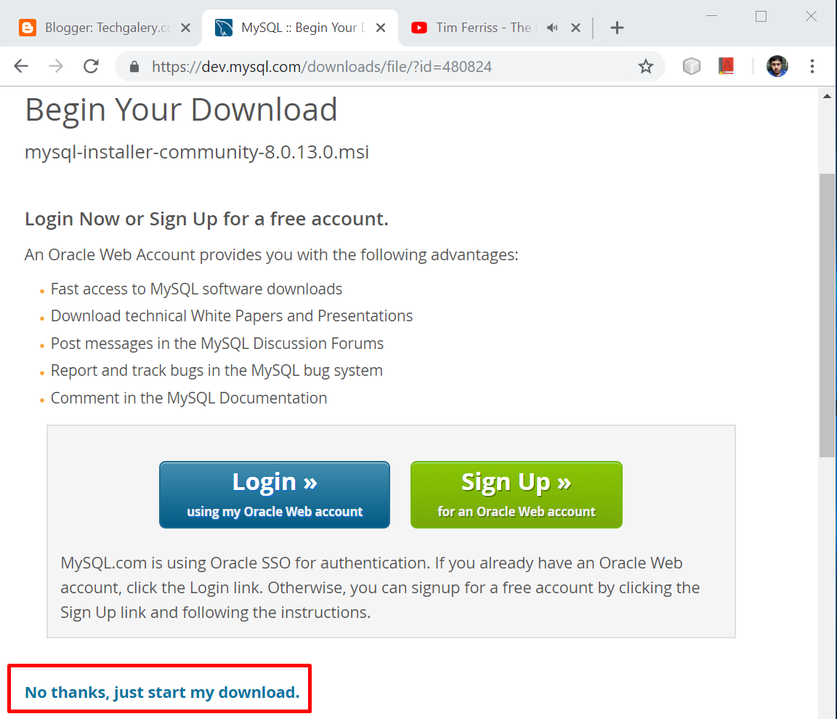Click the forward navigation arrow
Screen dimensions: 837x719
pos(55,66)
